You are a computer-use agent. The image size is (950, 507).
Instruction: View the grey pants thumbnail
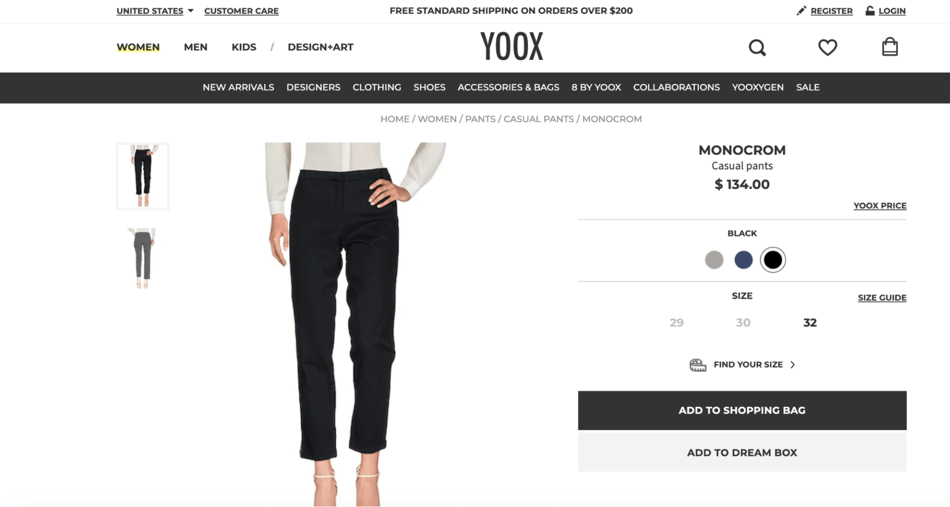click(142, 258)
